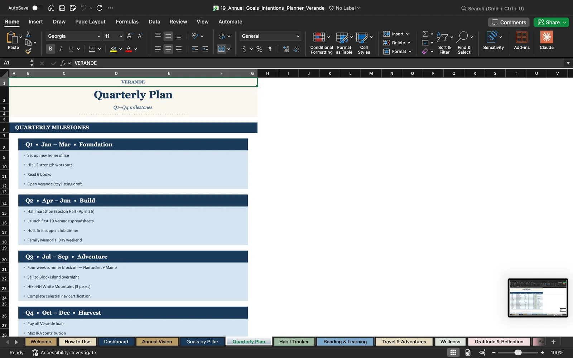Viewport: 573px width, 358px height.
Task: Click the Format Painter brush icon
Action: (28, 51)
